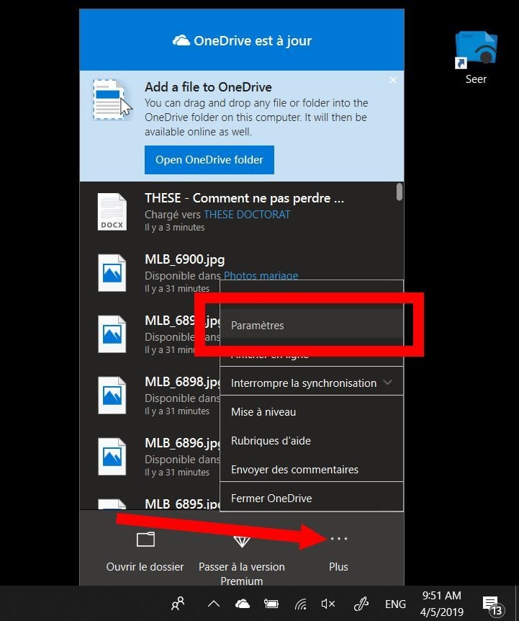Select THESE - Comment ne pas perdre title
519x621 pixels.
tap(244, 198)
